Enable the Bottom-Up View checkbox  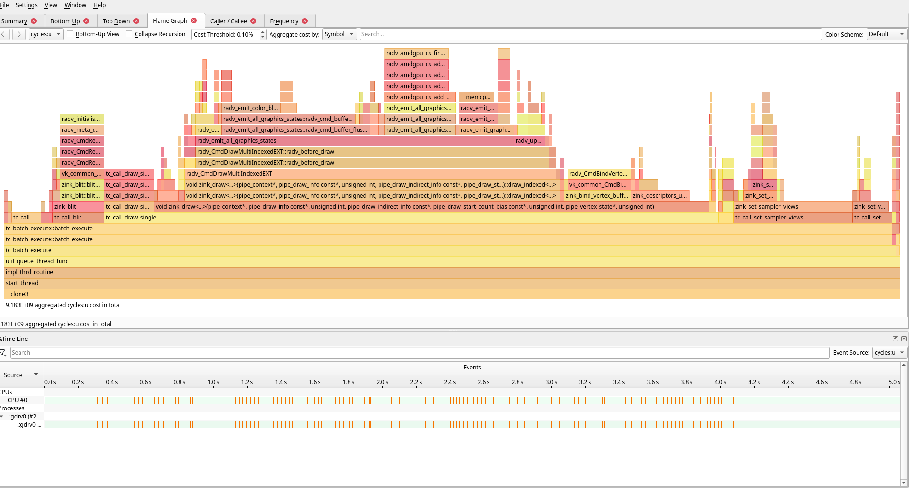70,34
